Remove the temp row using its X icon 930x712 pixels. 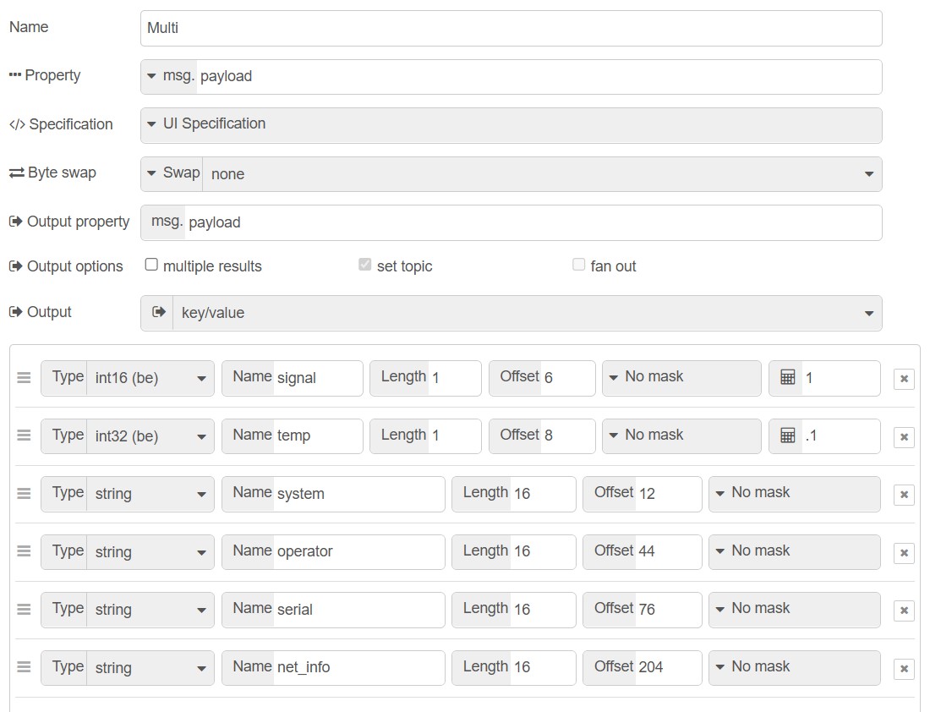point(904,437)
